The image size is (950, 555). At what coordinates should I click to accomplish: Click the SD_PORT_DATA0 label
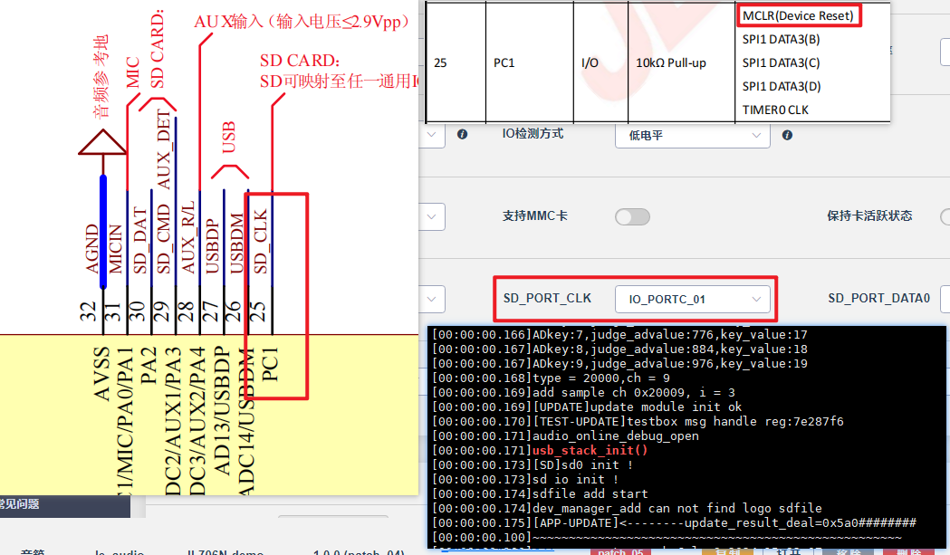878,298
